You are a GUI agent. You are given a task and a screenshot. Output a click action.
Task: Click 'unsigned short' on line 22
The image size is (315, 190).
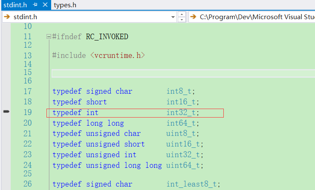point(116,144)
